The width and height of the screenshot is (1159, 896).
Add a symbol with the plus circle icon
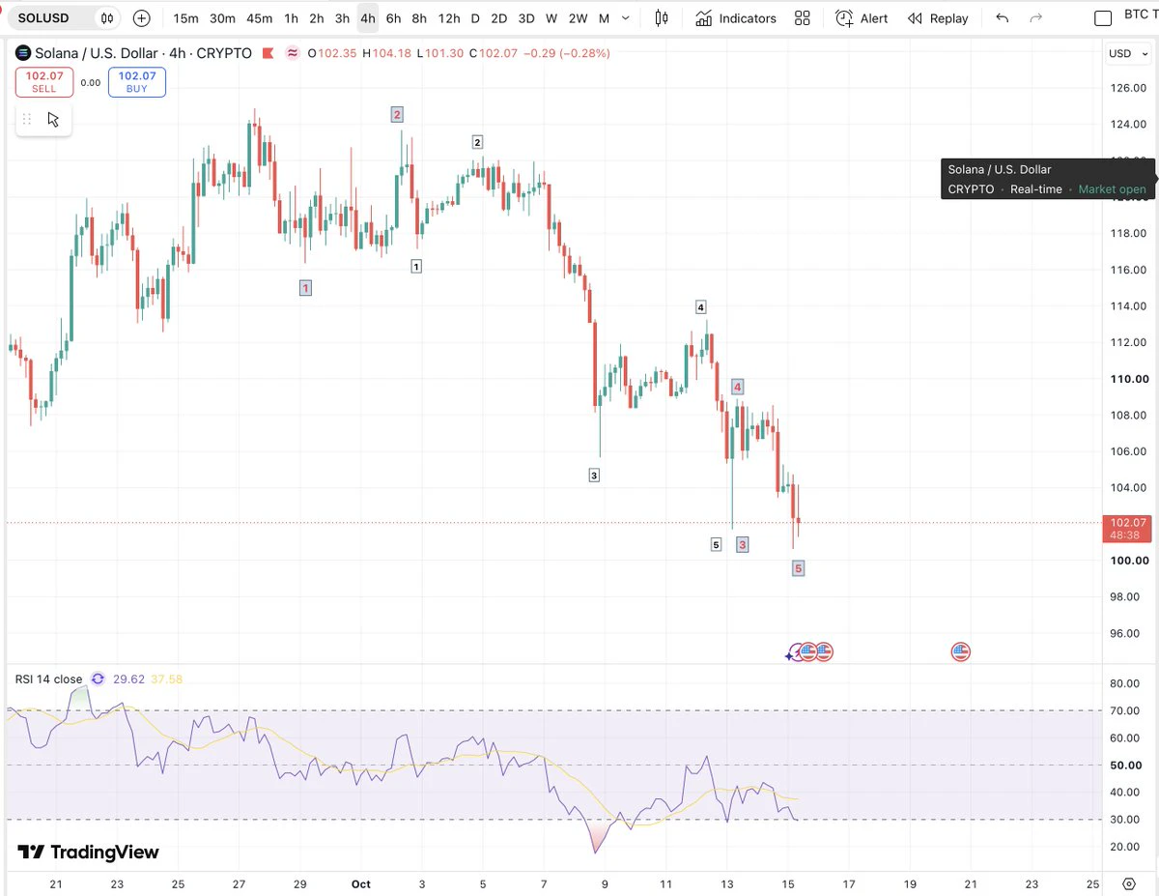142,17
